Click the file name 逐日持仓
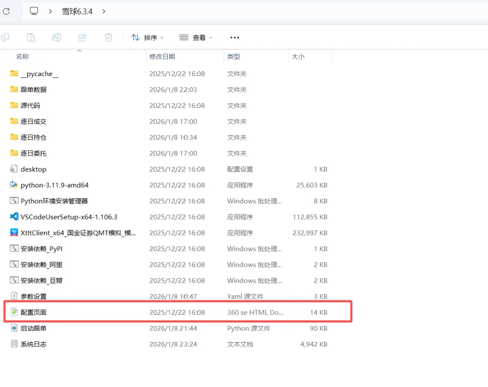 (33, 137)
